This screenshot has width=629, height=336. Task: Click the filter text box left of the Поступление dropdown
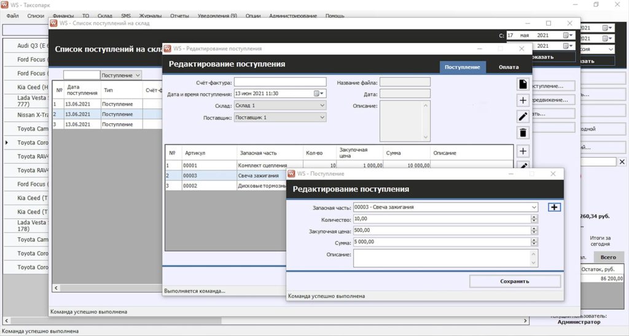(x=82, y=75)
